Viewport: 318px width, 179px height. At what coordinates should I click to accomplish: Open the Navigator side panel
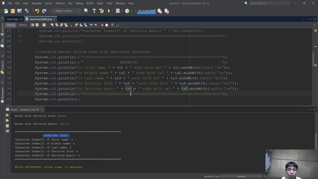[x=2, y=95]
